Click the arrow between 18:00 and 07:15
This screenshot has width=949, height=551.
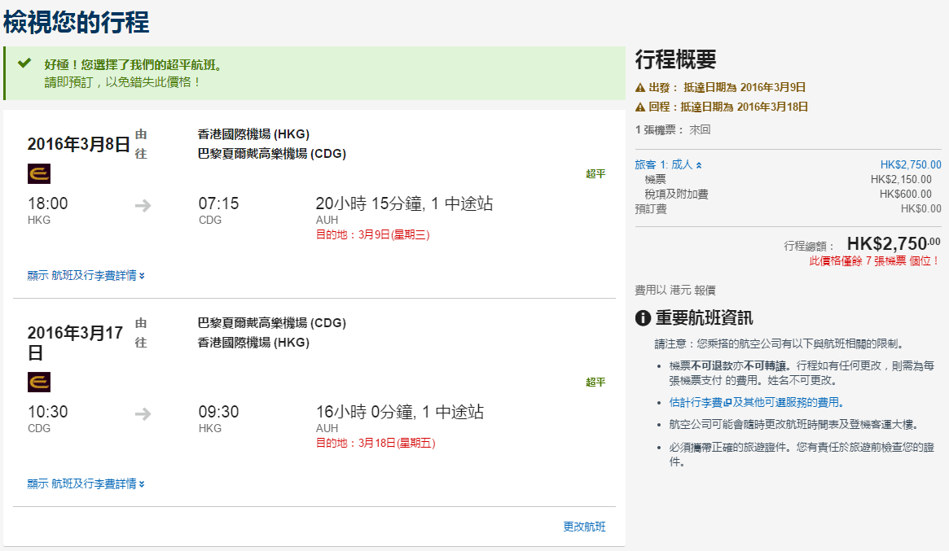point(143,205)
